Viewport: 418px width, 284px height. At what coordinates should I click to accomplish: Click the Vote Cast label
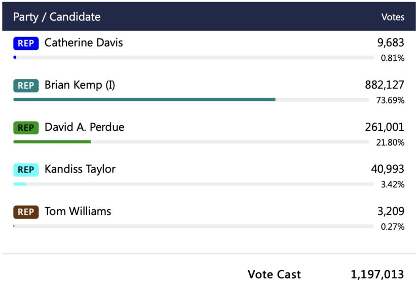[x=274, y=275]
